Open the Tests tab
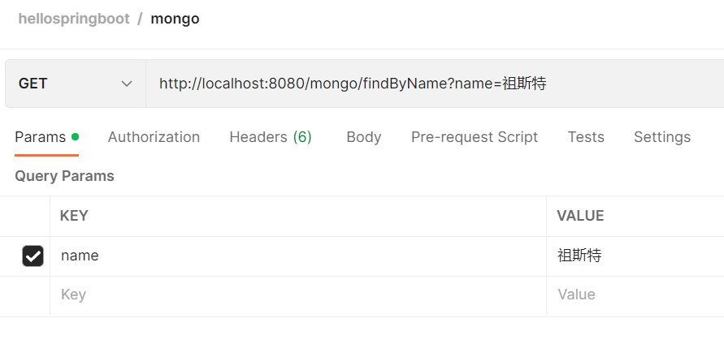Viewport: 724px width, 344px height. [586, 137]
